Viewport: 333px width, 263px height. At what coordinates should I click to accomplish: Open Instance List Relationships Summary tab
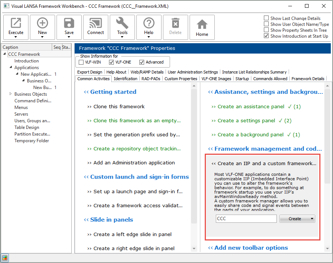coord(254,72)
